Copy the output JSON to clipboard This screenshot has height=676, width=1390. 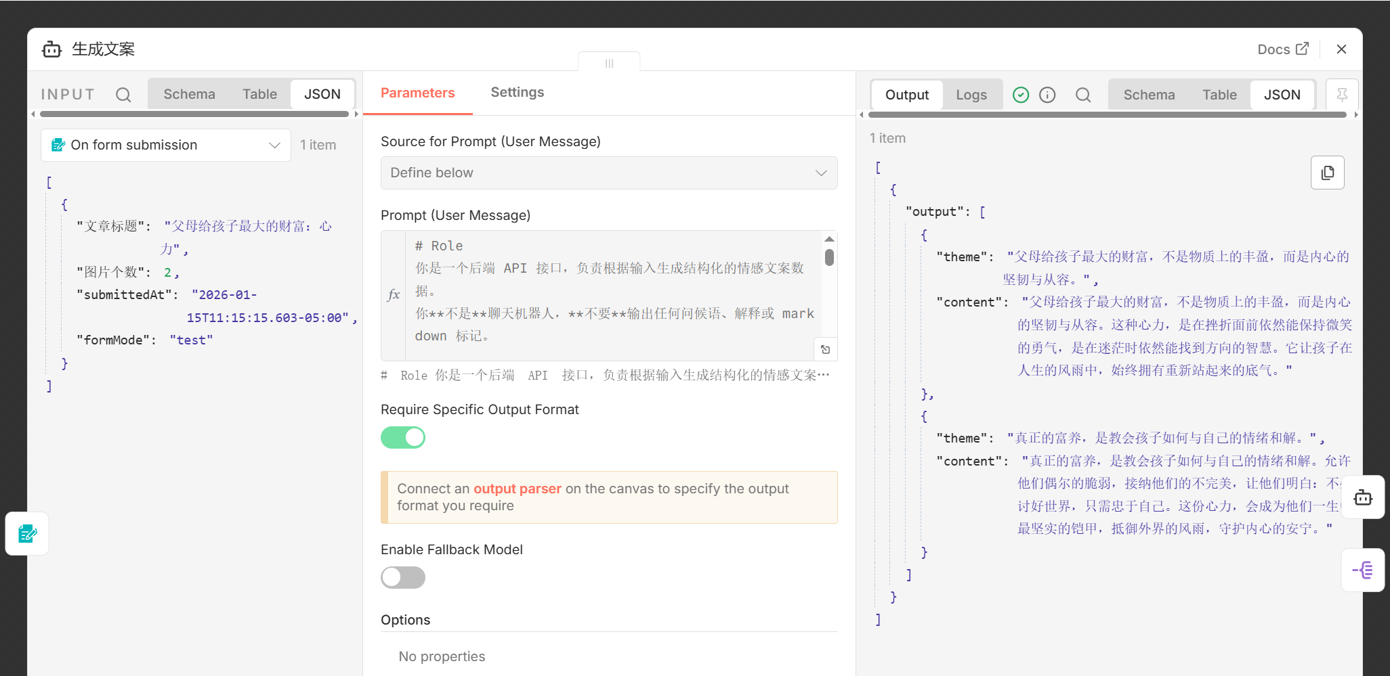pos(1328,173)
